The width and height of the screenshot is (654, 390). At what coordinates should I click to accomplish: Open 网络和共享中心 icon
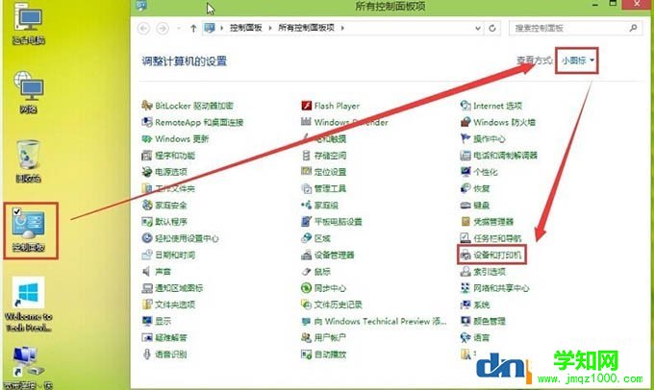465,288
